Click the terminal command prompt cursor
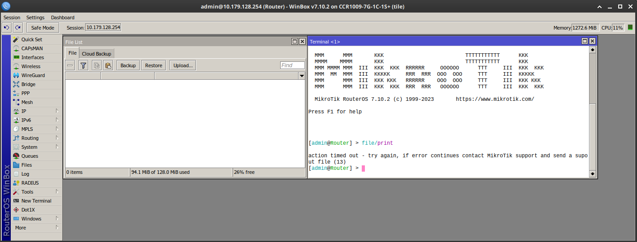 (364, 169)
